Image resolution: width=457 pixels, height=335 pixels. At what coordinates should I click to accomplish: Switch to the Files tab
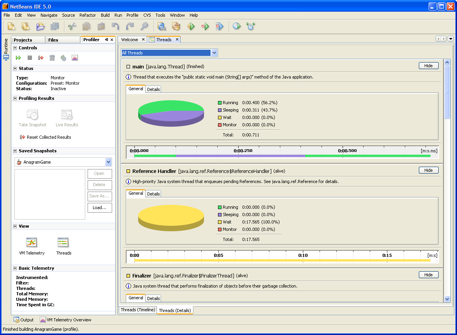click(63, 40)
